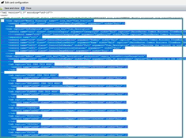Click the view line with caption "Admin"
This screenshot has width=186, height=138.
[x=76, y=56]
